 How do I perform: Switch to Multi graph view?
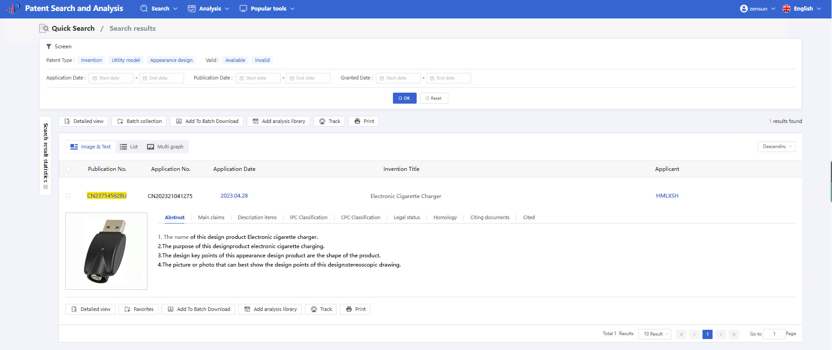(165, 147)
